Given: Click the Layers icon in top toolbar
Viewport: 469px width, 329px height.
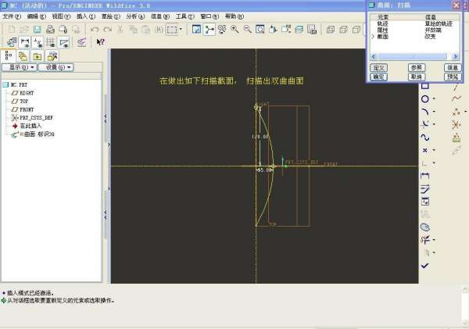Looking at the screenshot, I should tap(299, 30).
